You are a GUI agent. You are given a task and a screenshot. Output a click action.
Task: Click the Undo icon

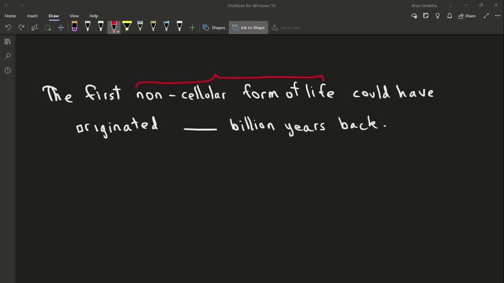[x=8, y=27]
